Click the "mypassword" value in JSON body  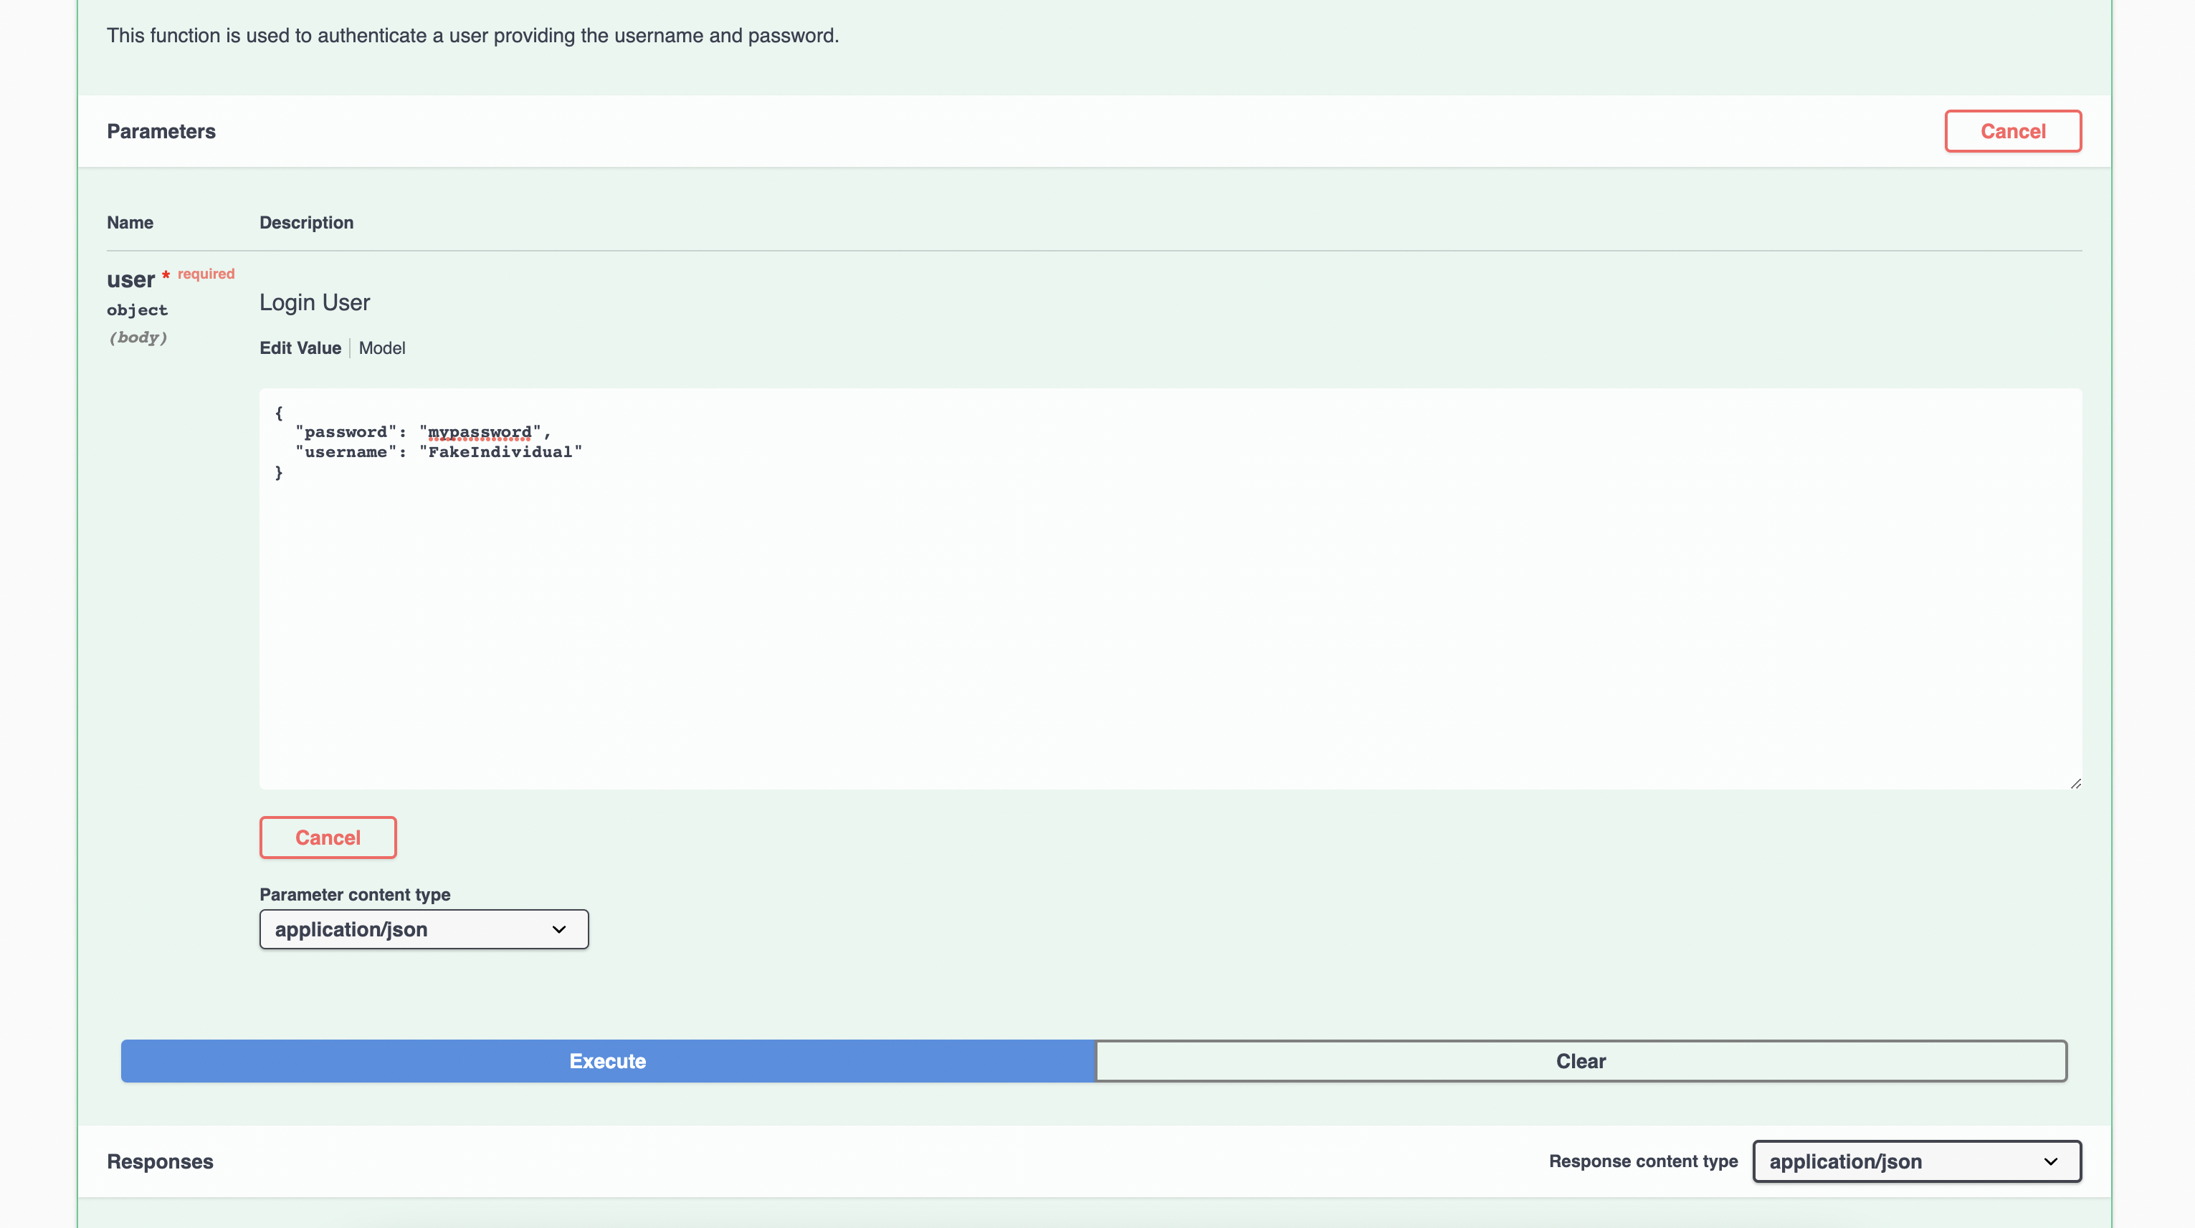(x=480, y=433)
